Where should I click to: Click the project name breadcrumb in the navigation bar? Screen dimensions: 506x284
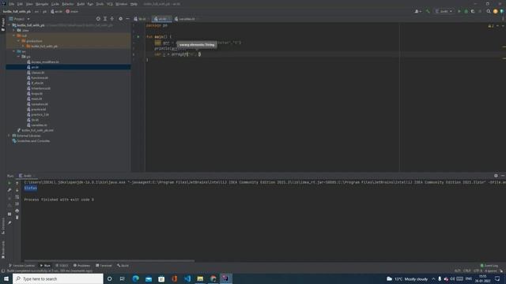point(17,11)
